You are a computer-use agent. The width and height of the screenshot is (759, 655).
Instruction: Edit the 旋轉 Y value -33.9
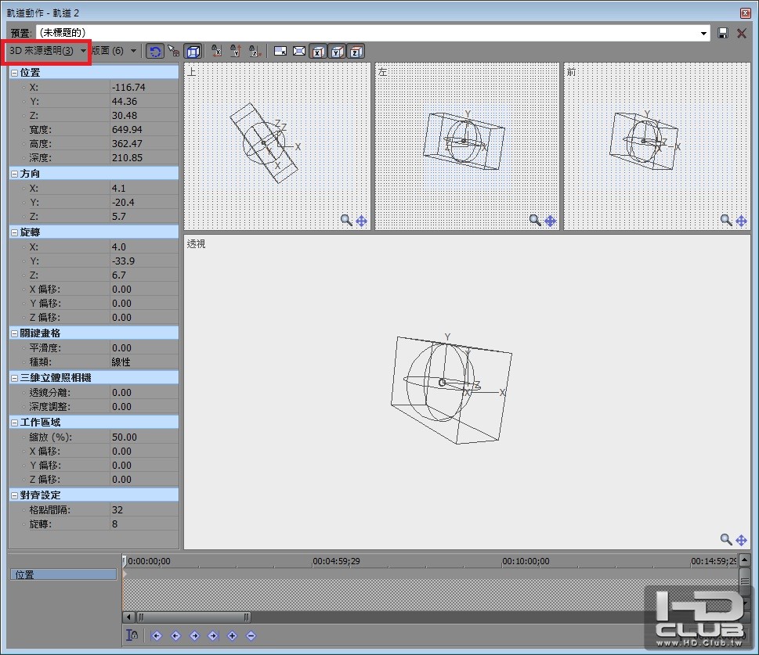(x=144, y=261)
